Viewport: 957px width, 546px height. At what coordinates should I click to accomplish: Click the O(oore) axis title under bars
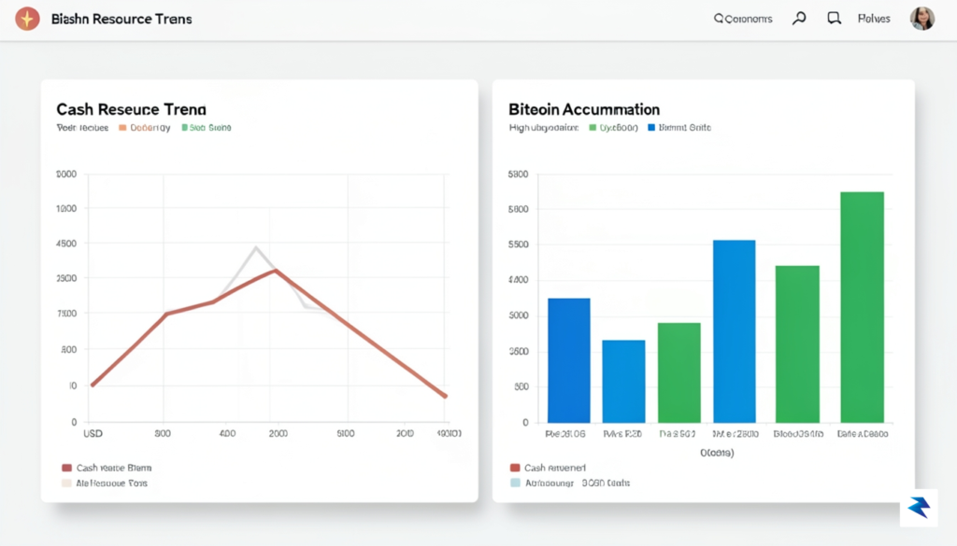(717, 453)
